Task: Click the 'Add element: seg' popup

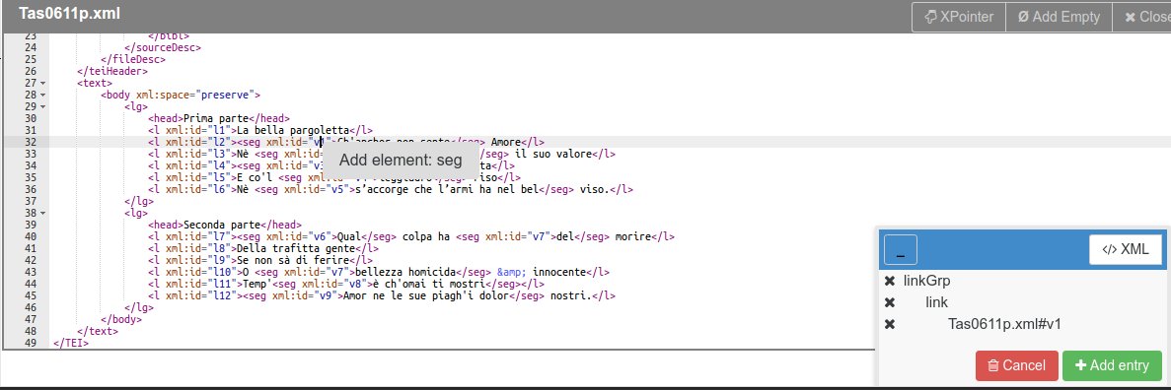Action: [x=401, y=160]
